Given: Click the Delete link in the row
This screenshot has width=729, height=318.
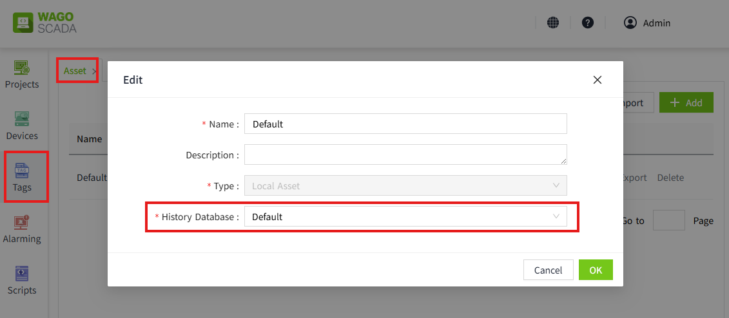Looking at the screenshot, I should tap(670, 178).
